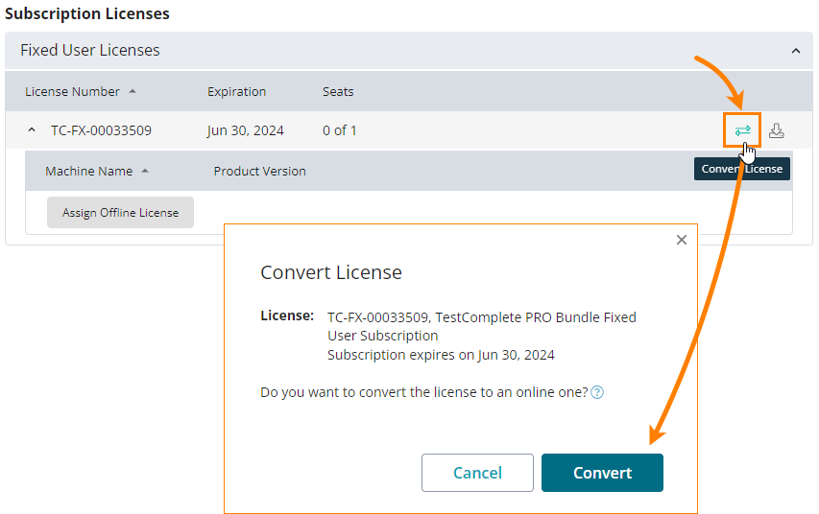Click the 0 of 1 seats value
This screenshot has height=514, width=819.
point(340,130)
